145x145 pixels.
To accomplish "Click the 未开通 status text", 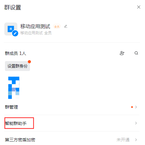I will coord(123,140).
